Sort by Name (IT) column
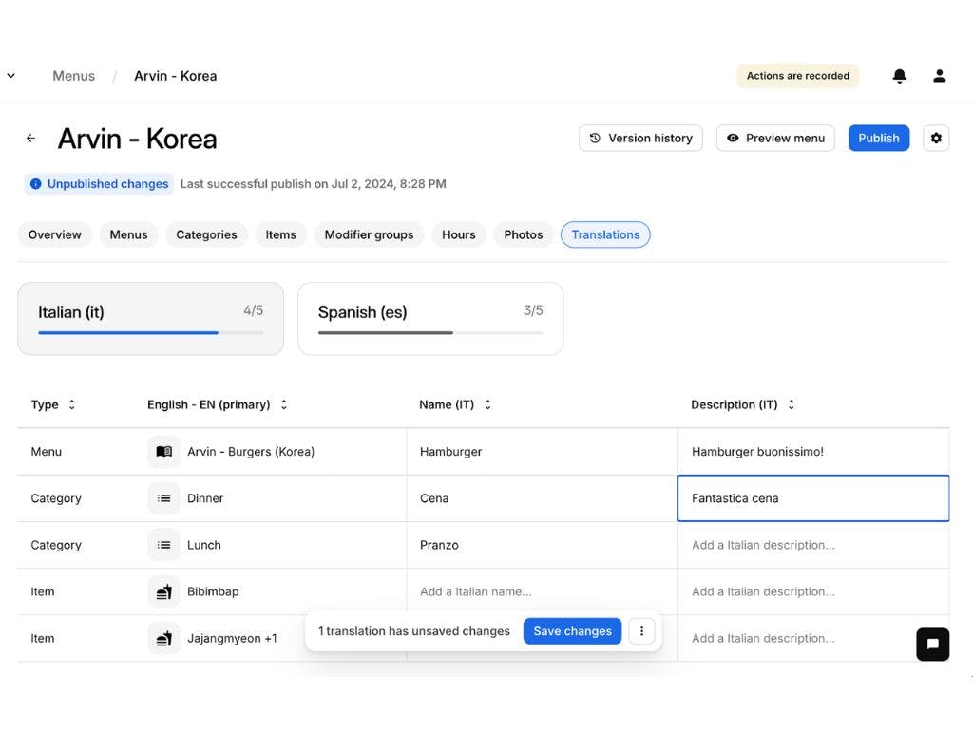 coord(487,404)
